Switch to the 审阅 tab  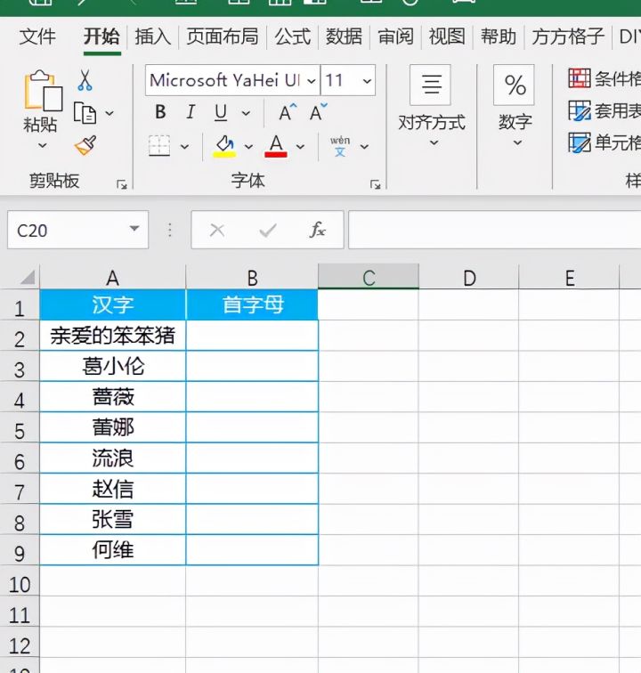coord(395,36)
